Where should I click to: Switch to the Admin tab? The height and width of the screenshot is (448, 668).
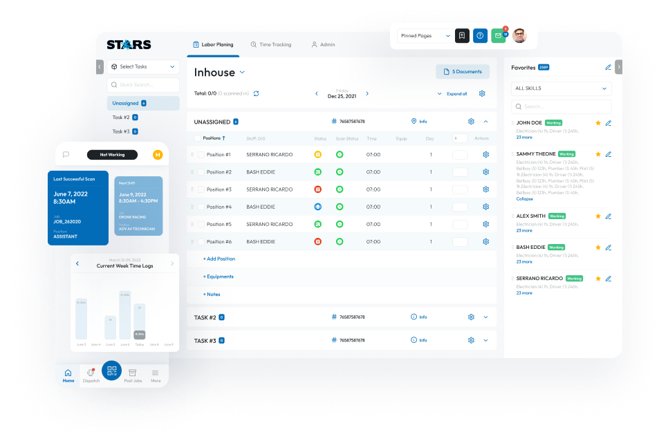[324, 45]
